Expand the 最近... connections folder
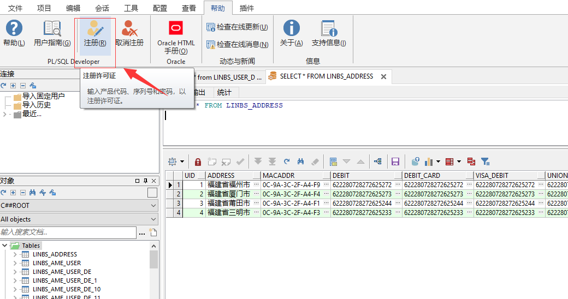Viewport: 568px width, 299px height. (x=4, y=114)
